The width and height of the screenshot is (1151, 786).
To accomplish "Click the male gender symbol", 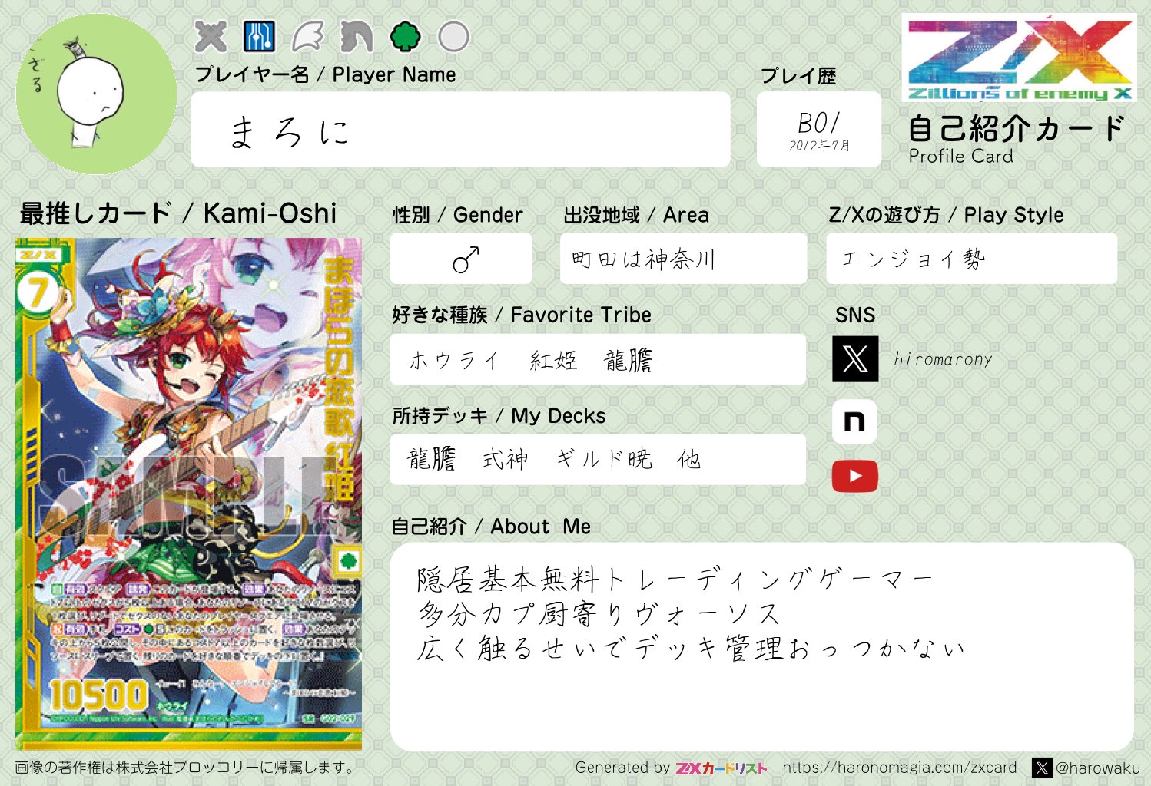I will (466, 259).
